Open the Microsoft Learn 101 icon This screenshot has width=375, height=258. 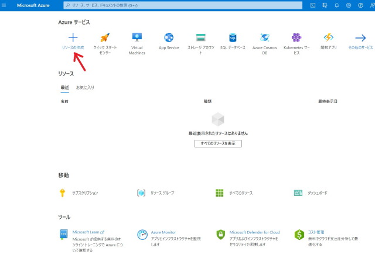point(63,235)
